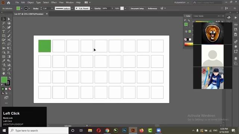This screenshot has height=134, width=239.
Task: Select the Paintbrush tool
Action: [x=9, y=36]
